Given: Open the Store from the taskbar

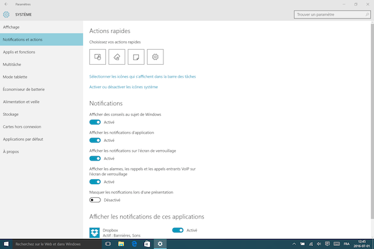Looking at the screenshot, I should point(147,244).
